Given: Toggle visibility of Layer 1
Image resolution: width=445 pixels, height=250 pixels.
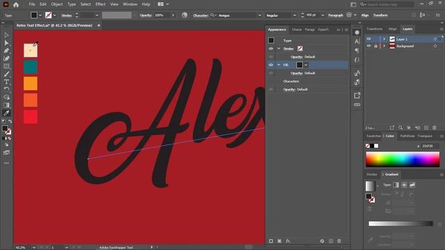Looking at the screenshot, I should (x=369, y=39).
